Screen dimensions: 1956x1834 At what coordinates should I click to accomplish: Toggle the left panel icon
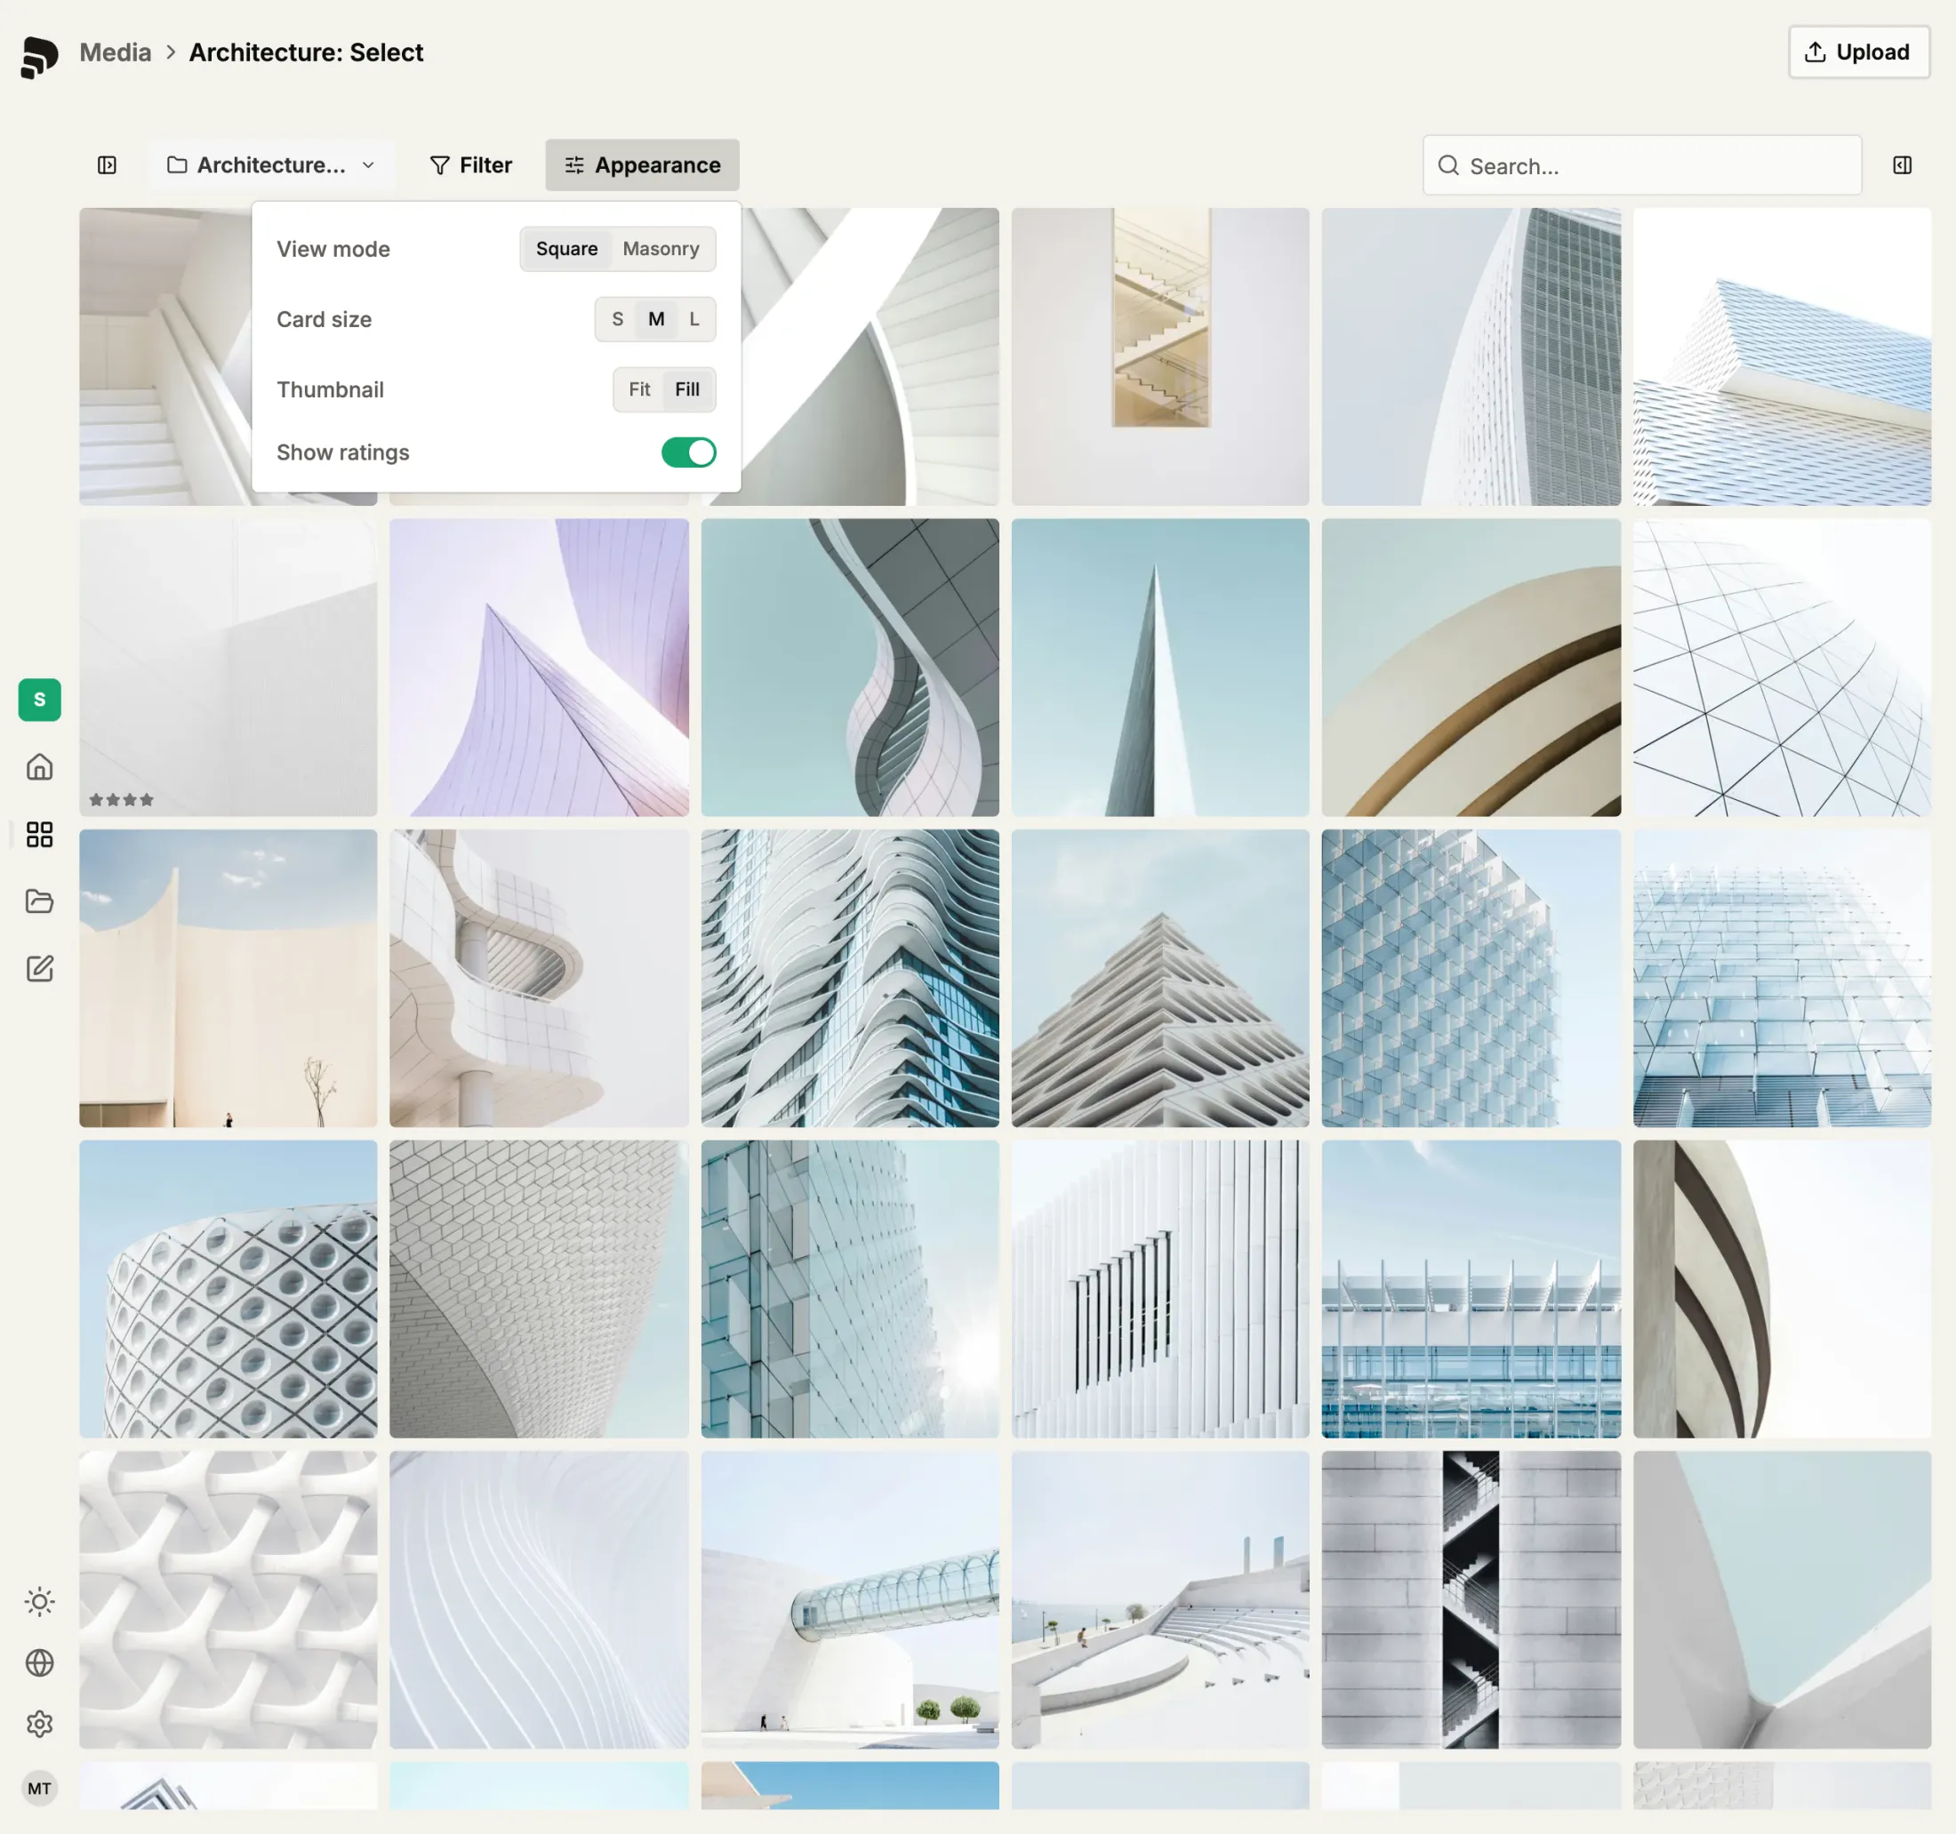pyautogui.click(x=108, y=165)
